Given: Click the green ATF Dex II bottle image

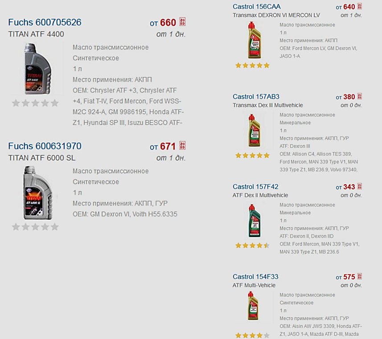Looking at the screenshot, I should pos(254,221).
